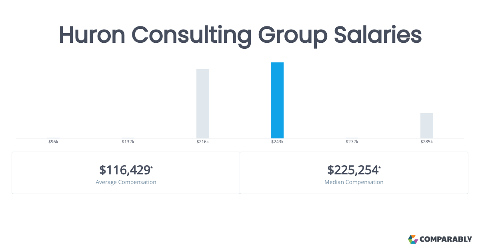Click the $216k axis label
Screen dimensions: 480x252
[x=203, y=142]
